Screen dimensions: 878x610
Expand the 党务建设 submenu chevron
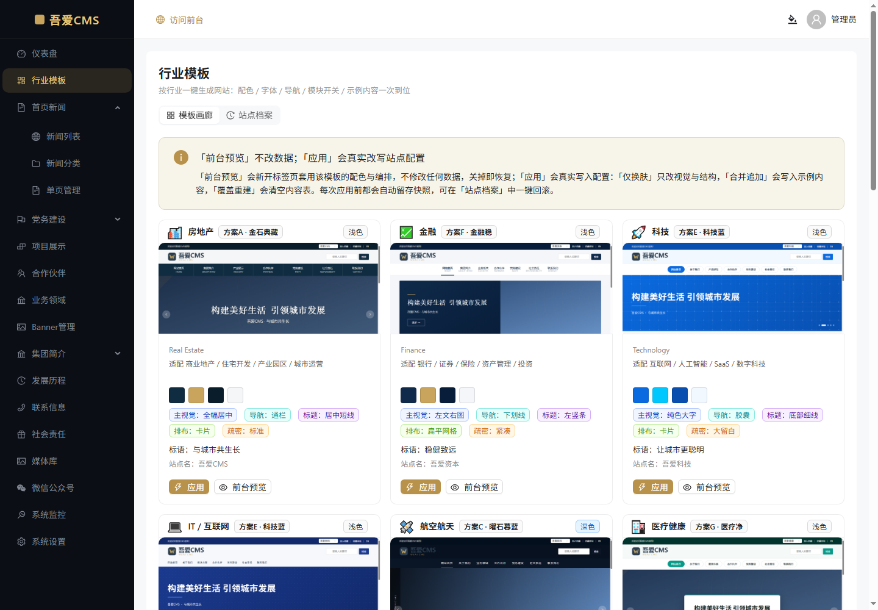point(118,220)
